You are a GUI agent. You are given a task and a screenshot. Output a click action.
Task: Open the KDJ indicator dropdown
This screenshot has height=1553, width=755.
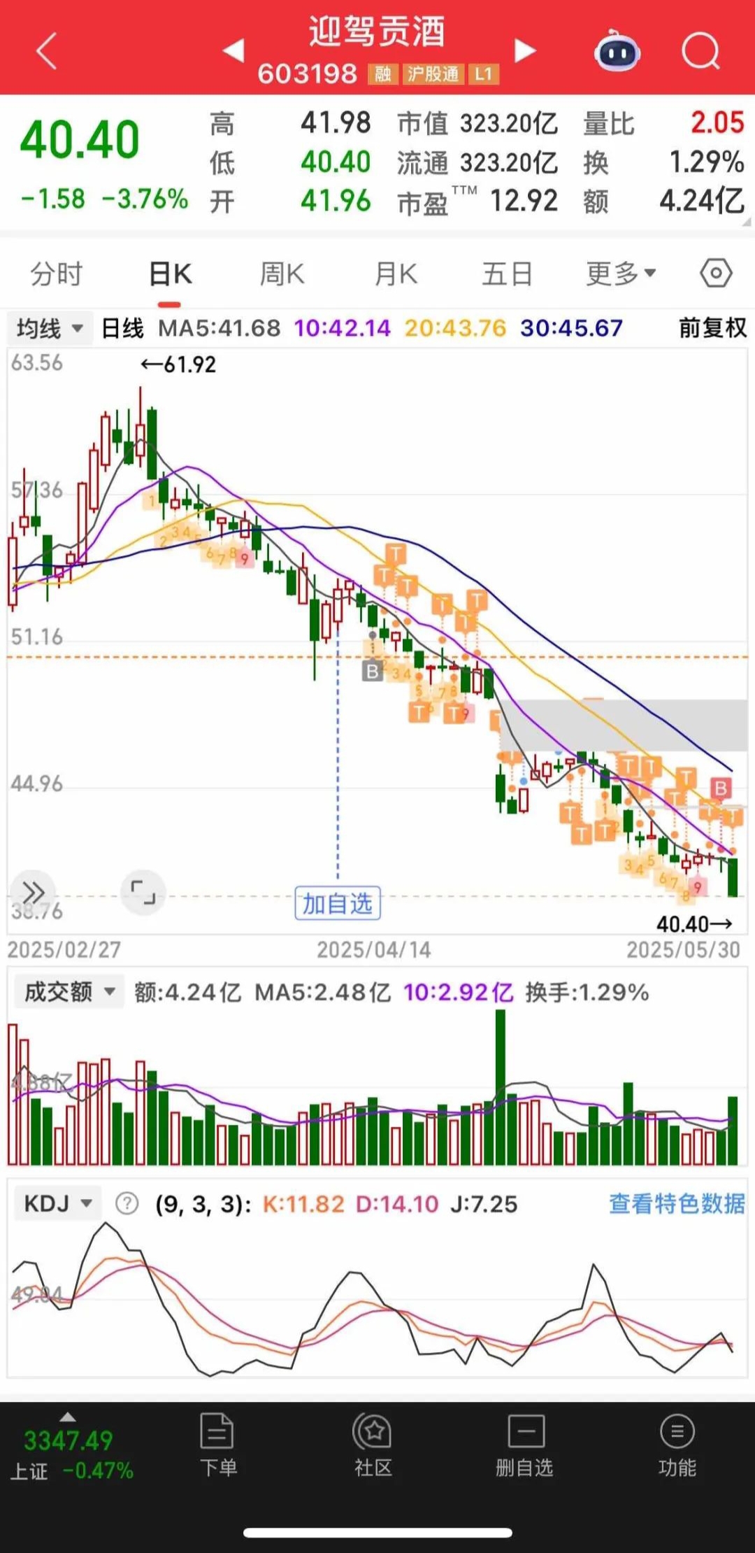[57, 1203]
